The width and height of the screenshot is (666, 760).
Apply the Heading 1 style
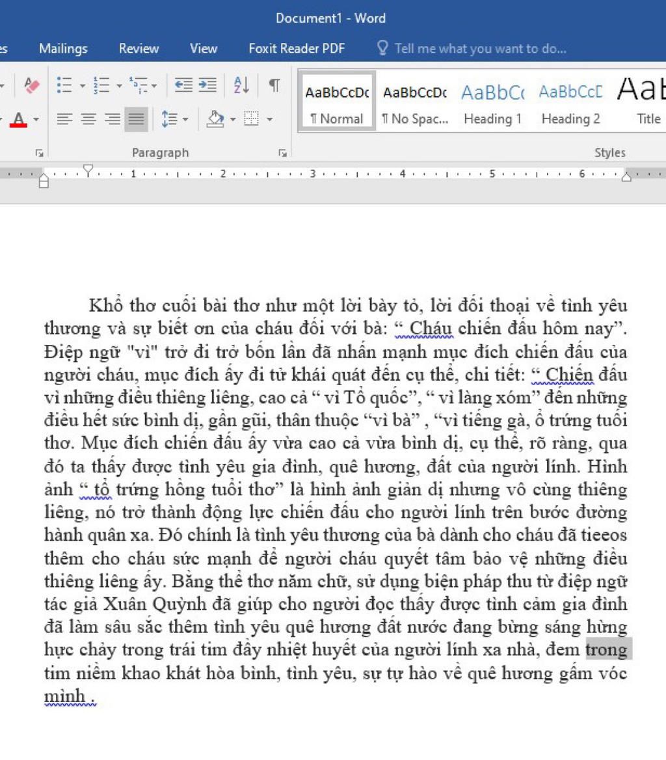(492, 102)
